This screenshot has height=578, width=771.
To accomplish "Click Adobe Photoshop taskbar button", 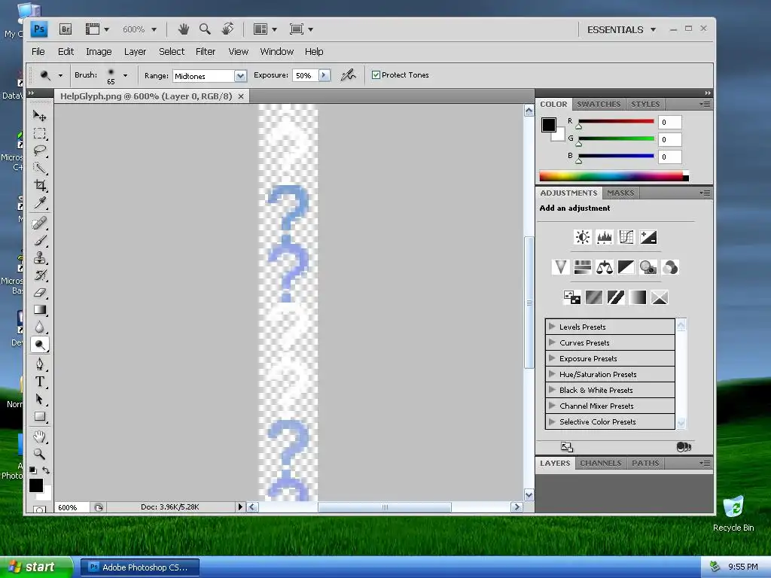I will (x=139, y=567).
